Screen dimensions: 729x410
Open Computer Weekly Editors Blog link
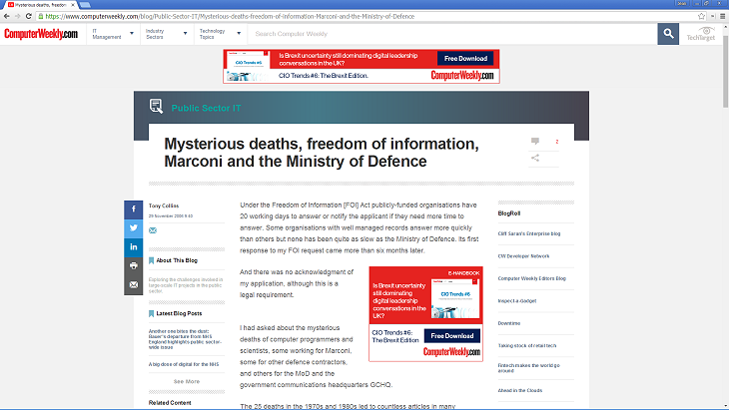(532, 278)
